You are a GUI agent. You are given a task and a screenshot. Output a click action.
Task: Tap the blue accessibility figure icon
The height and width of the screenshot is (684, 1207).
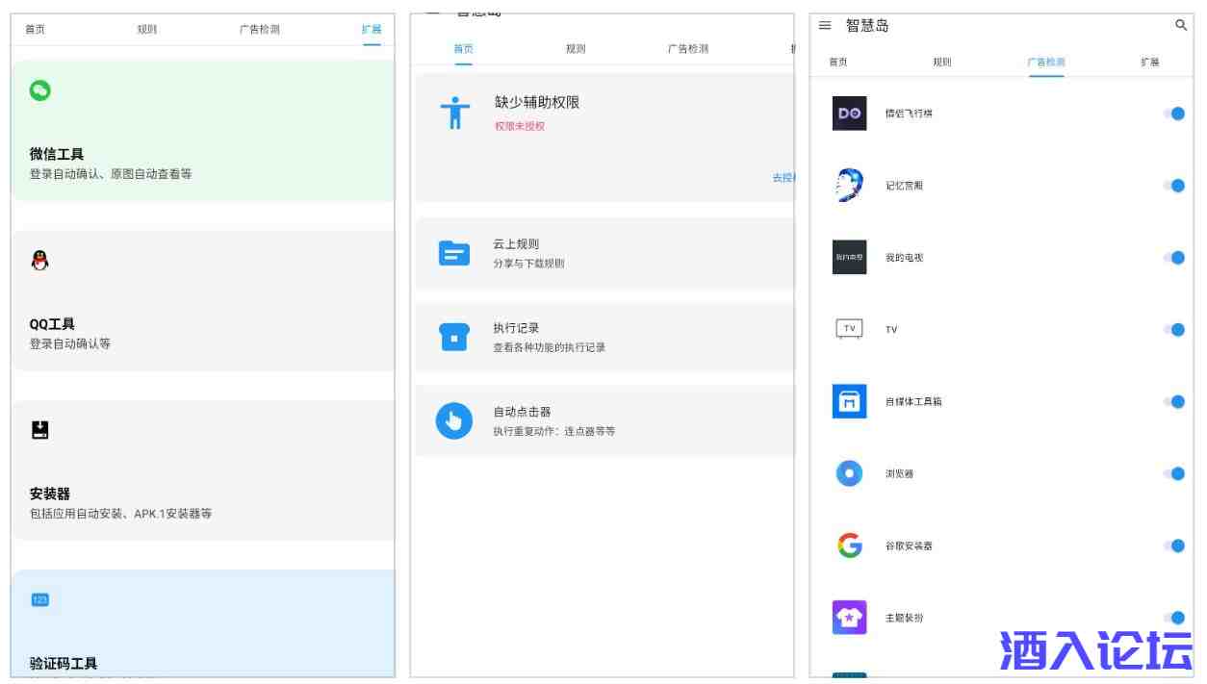coord(454,113)
